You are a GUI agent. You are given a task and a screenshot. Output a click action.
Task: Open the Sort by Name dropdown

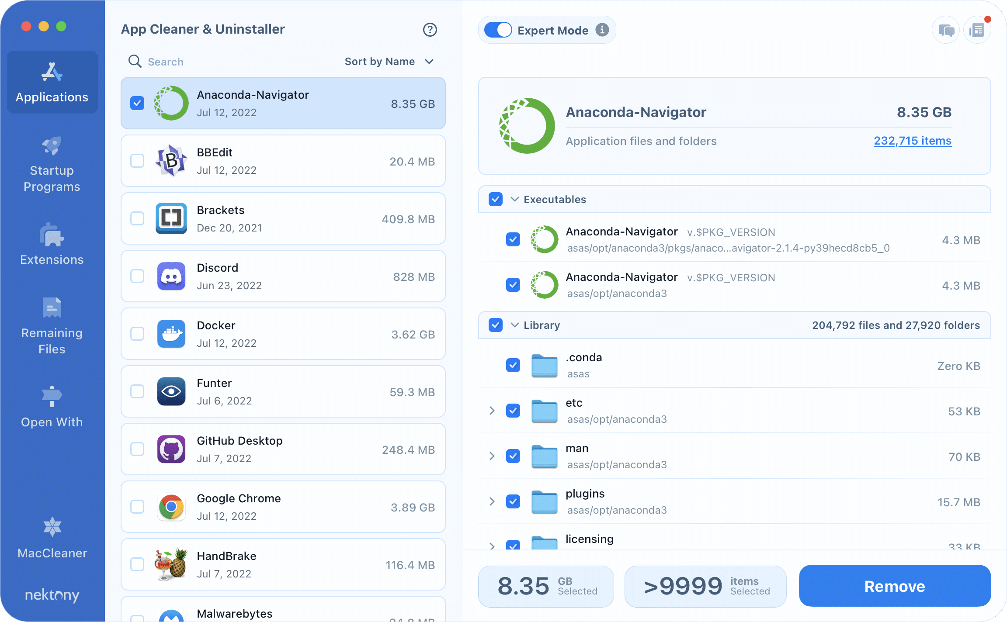coord(389,62)
